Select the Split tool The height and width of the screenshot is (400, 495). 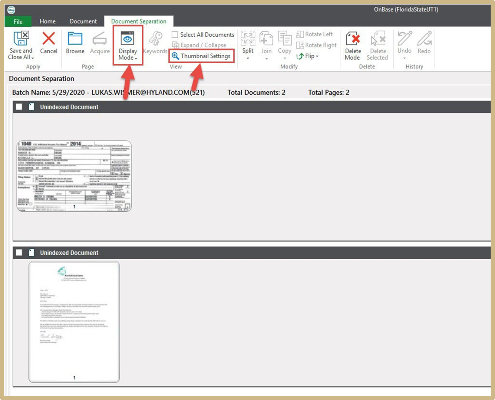click(248, 42)
